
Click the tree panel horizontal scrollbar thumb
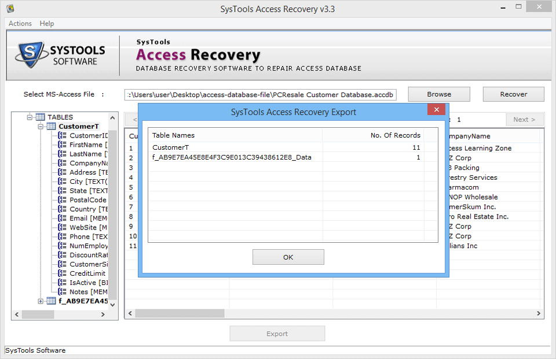[38, 314]
